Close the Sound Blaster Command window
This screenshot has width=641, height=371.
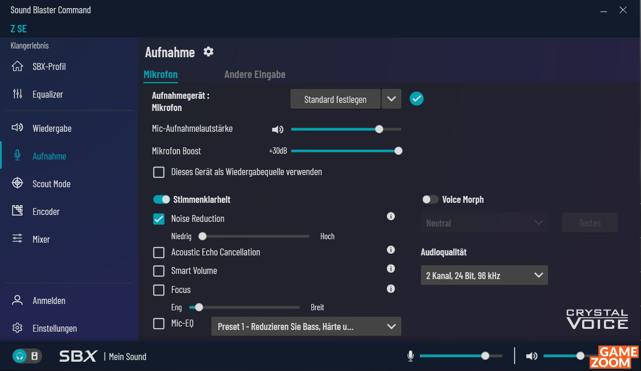(623, 10)
